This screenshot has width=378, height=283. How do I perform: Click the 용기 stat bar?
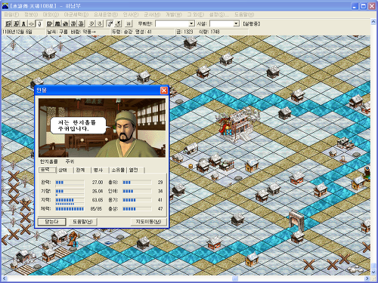[x=137, y=200]
